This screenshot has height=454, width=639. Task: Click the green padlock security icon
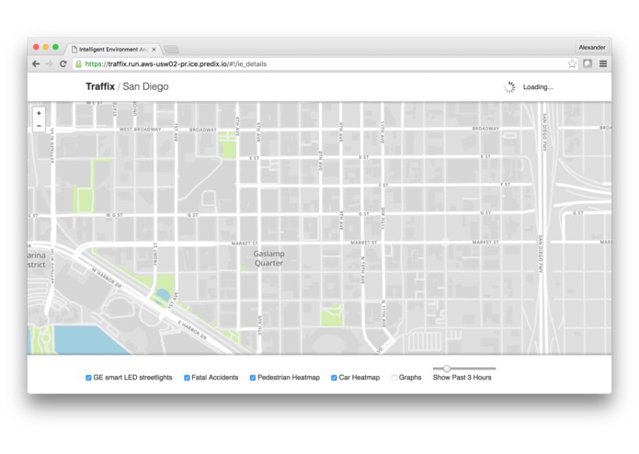click(79, 64)
